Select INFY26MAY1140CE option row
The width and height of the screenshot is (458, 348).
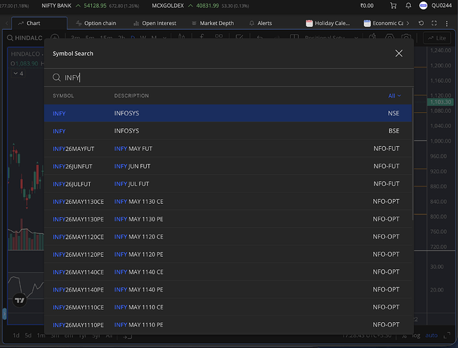click(x=228, y=272)
